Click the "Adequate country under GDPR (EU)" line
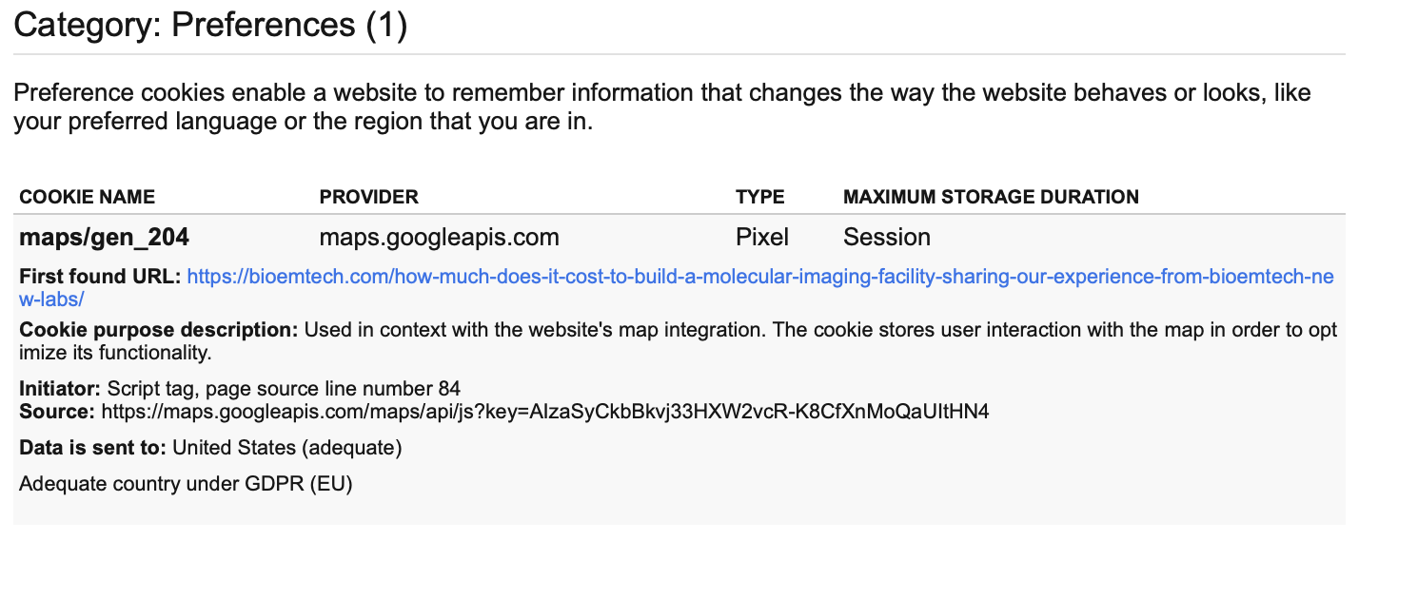 pyautogui.click(x=186, y=484)
